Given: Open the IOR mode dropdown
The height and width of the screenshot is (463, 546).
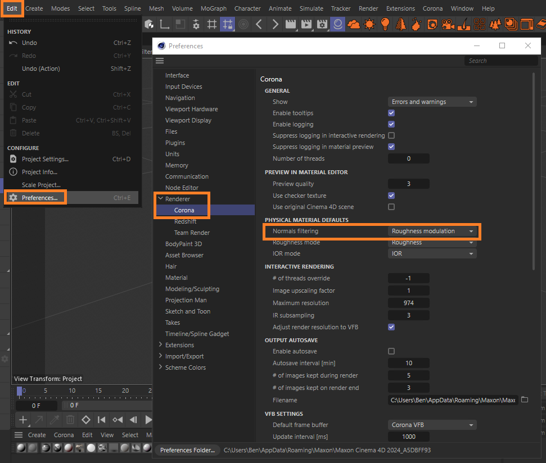Looking at the screenshot, I should point(432,253).
